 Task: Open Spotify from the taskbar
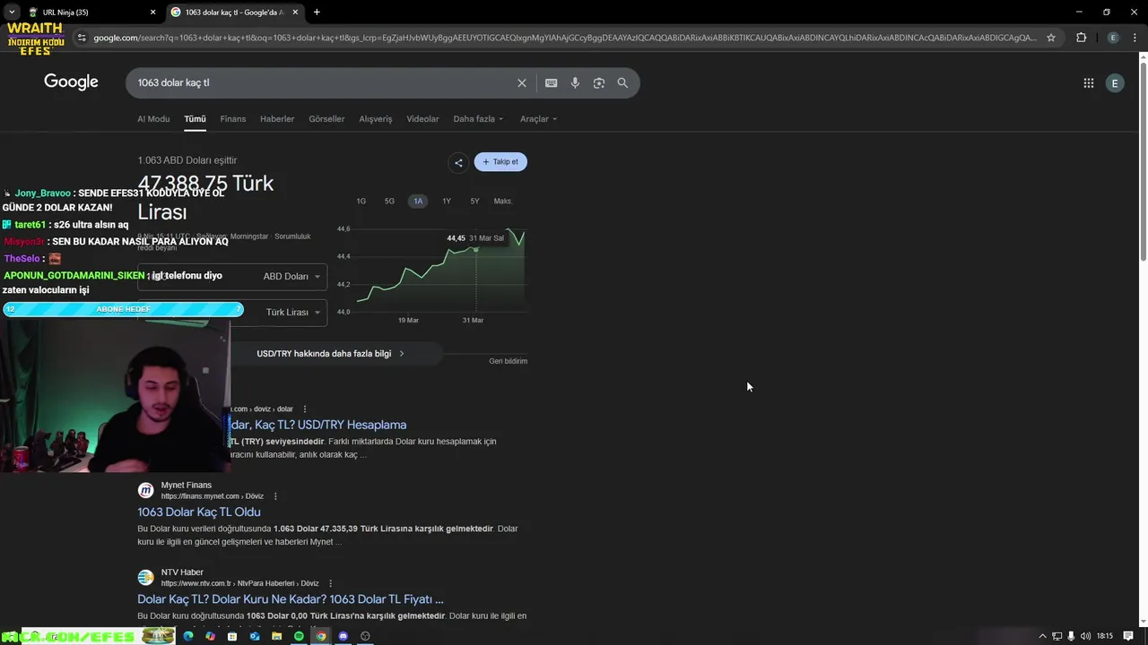[299, 636]
